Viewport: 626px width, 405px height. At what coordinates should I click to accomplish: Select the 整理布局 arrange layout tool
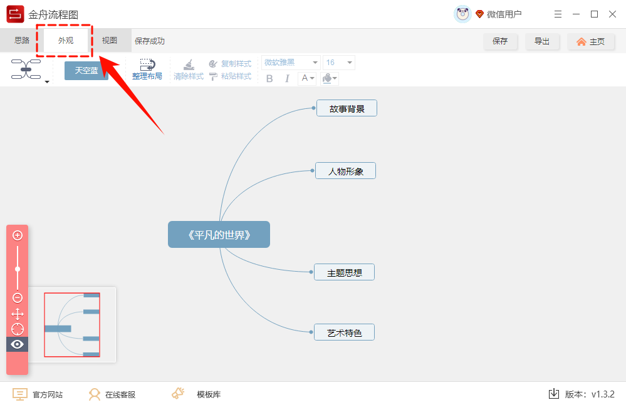(147, 69)
